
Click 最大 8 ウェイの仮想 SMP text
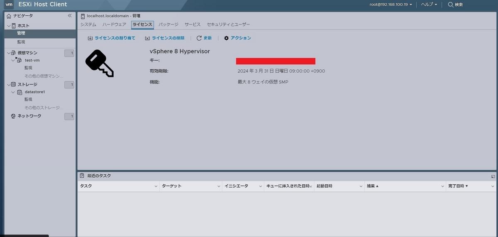263,82
